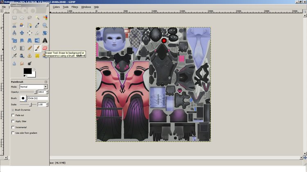Screen dimensions: 307x172
Task: Select the Measure compass tool
Action: coord(14,33)
